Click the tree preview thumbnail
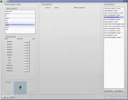Screen dimensions: 128x100 point(20,88)
